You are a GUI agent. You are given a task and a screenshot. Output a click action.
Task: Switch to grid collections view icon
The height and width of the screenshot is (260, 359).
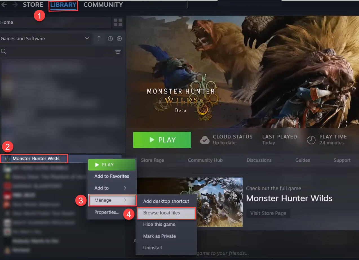[118, 23]
